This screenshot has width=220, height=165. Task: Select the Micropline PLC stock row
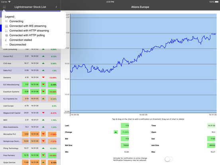point(30,134)
